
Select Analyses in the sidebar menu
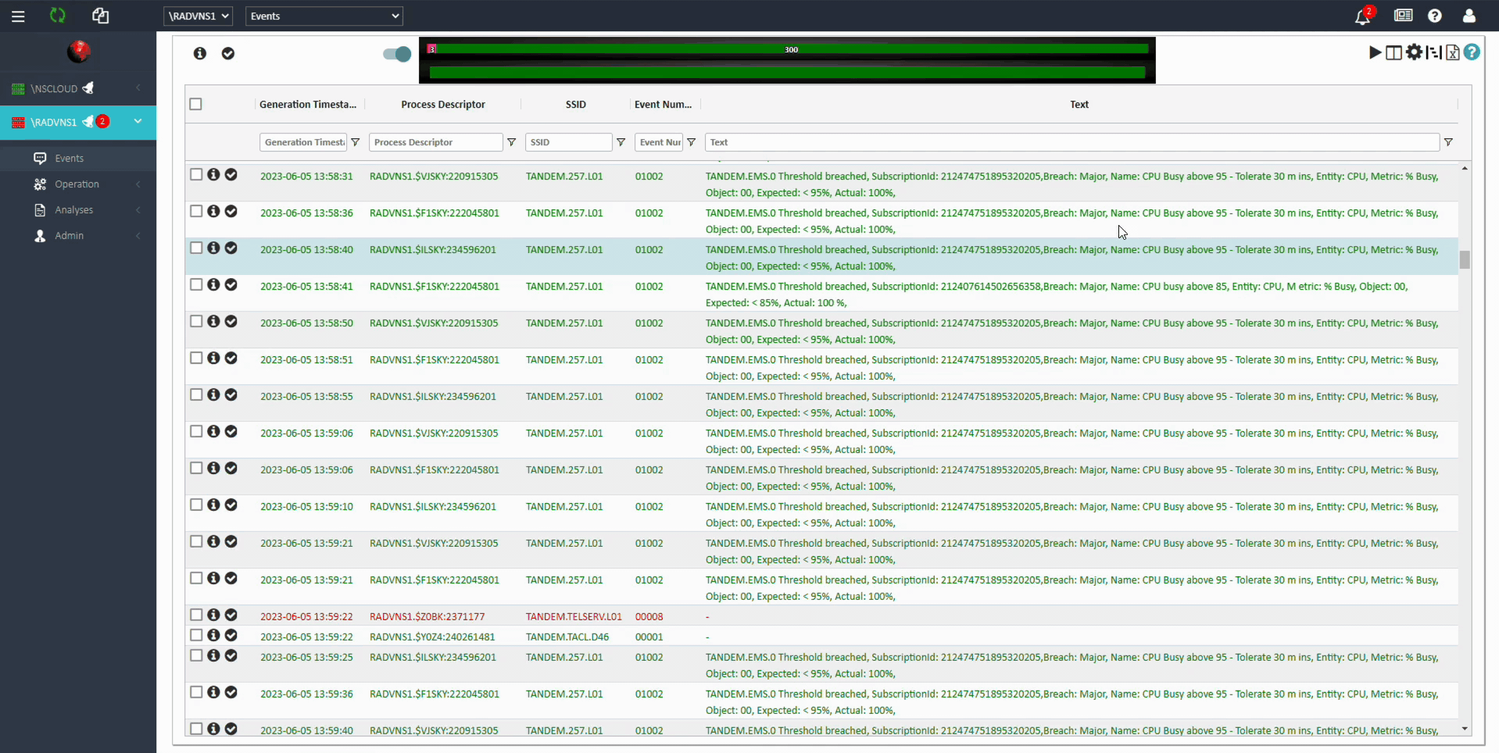coord(74,210)
